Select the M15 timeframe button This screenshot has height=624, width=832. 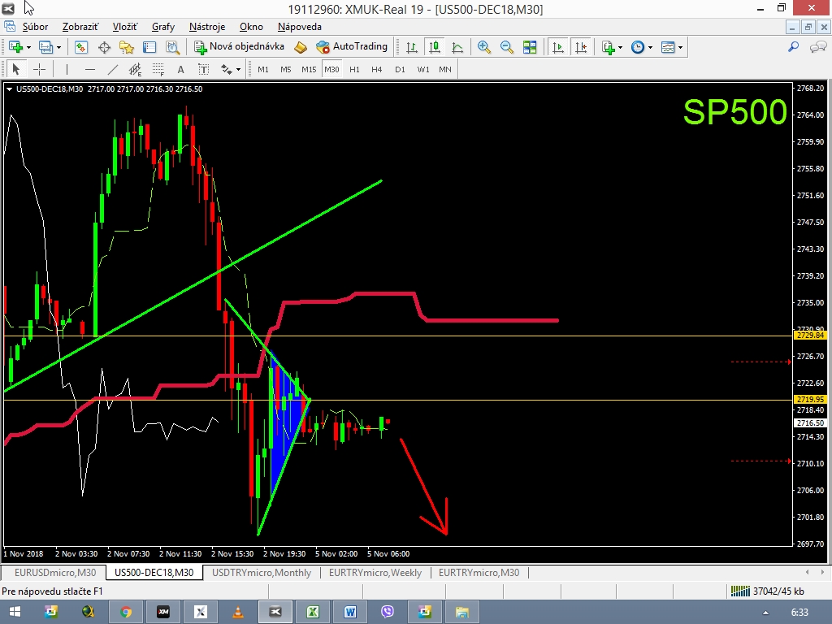pos(309,70)
